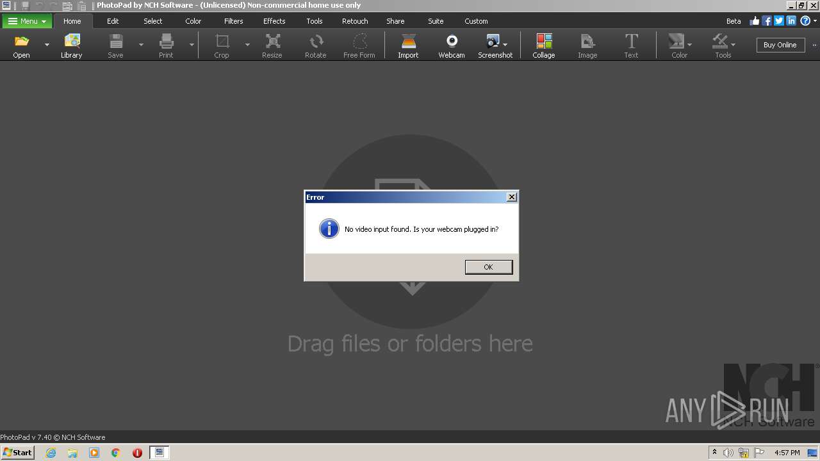Share via the Facebook icon
Screen dimensions: 820x461
767,21
